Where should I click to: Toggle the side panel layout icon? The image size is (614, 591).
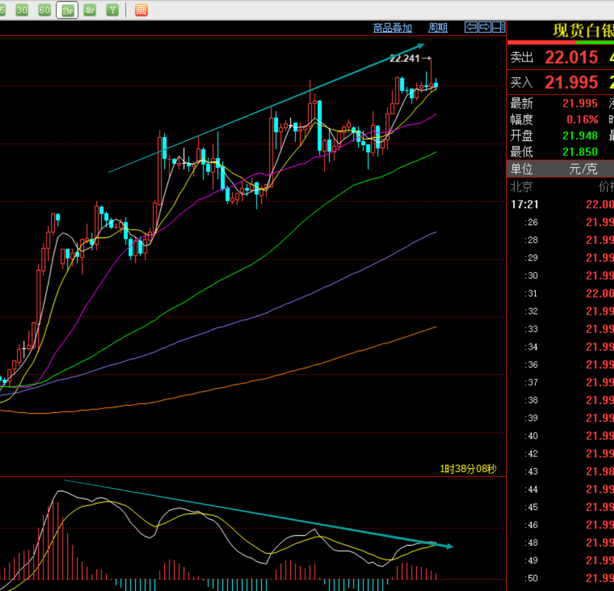coord(498,27)
